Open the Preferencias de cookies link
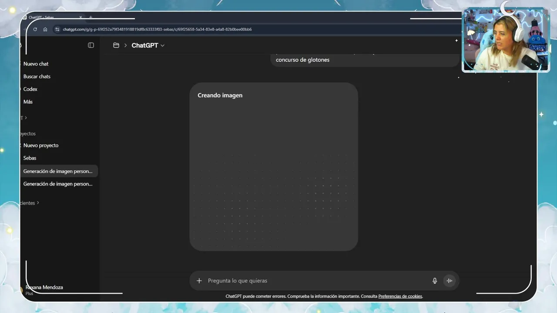This screenshot has width=557, height=313. [400, 296]
